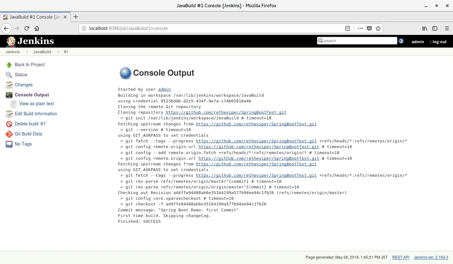Click the Edit Build Information notepad icon
The image size is (453, 264).
[x=9, y=114]
